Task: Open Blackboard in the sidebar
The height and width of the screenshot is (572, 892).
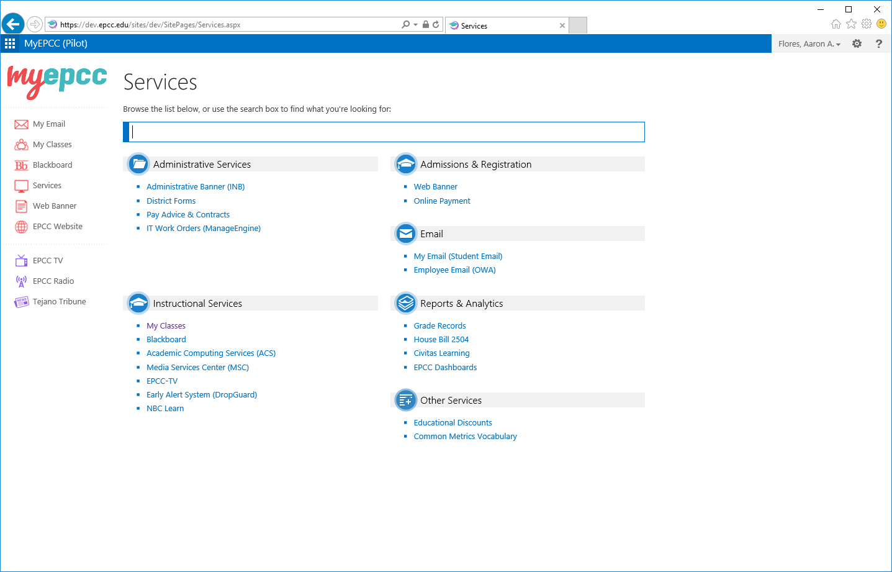Action: 53,165
